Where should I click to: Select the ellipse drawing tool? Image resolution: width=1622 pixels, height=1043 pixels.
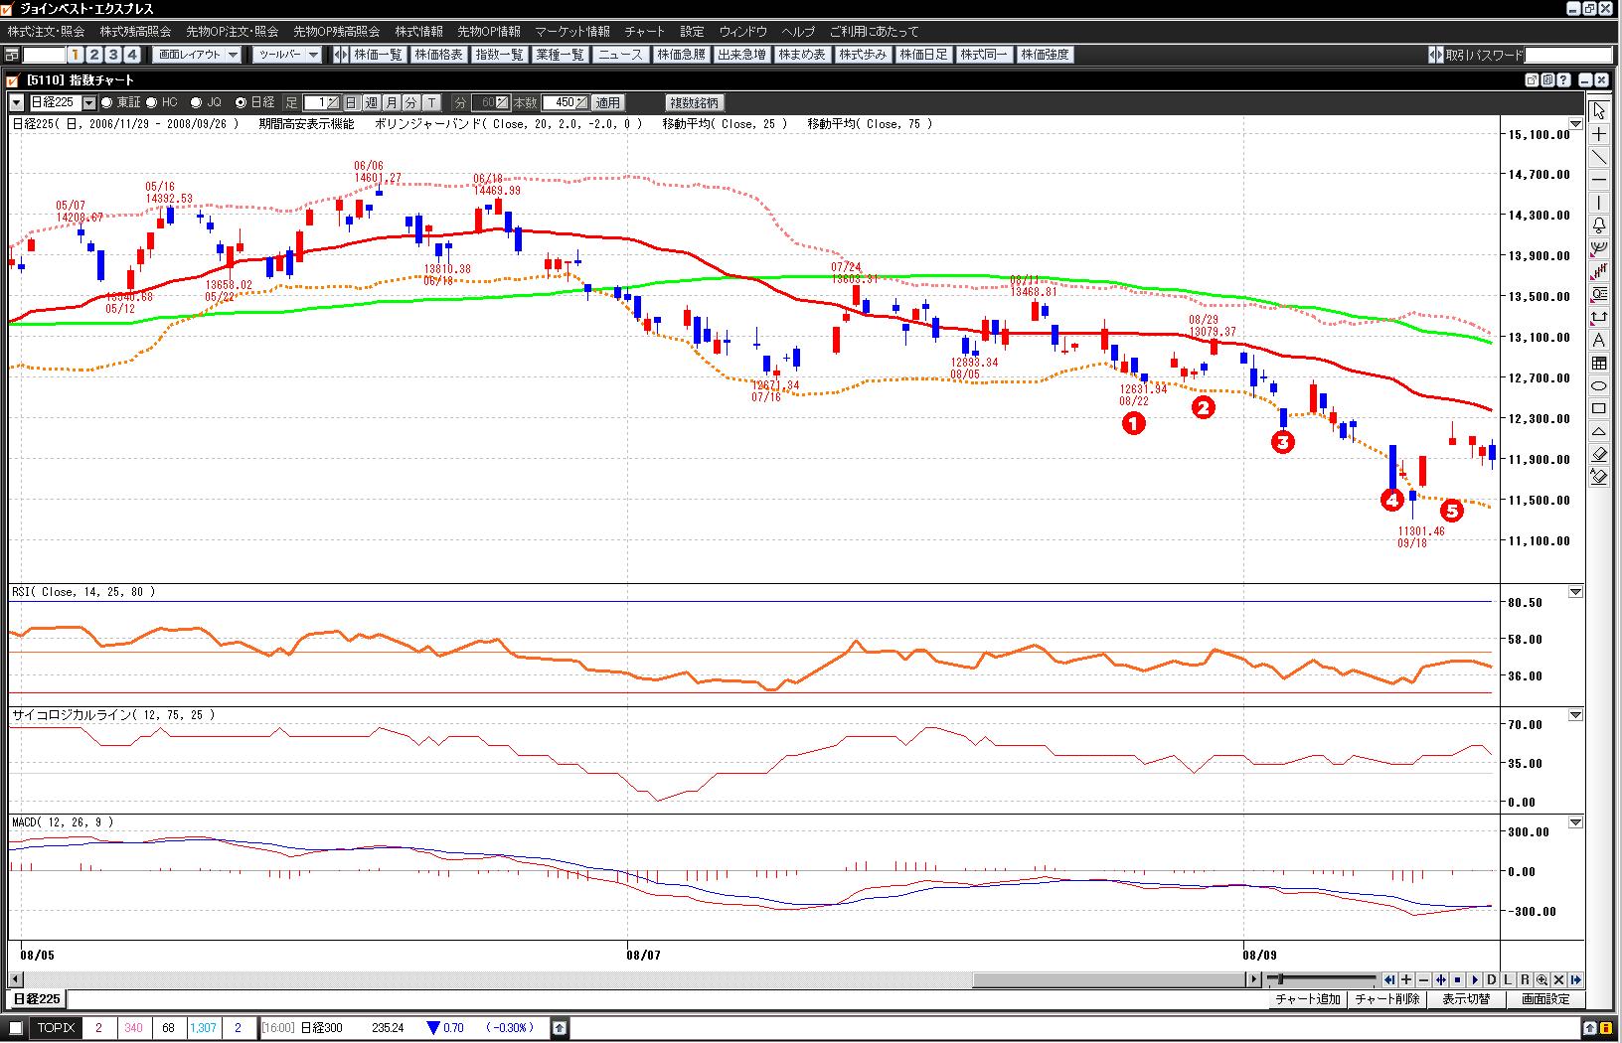(x=1599, y=385)
